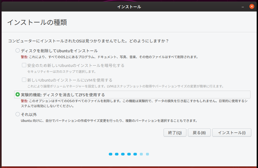Click the インストール title bar text

point(129,7)
